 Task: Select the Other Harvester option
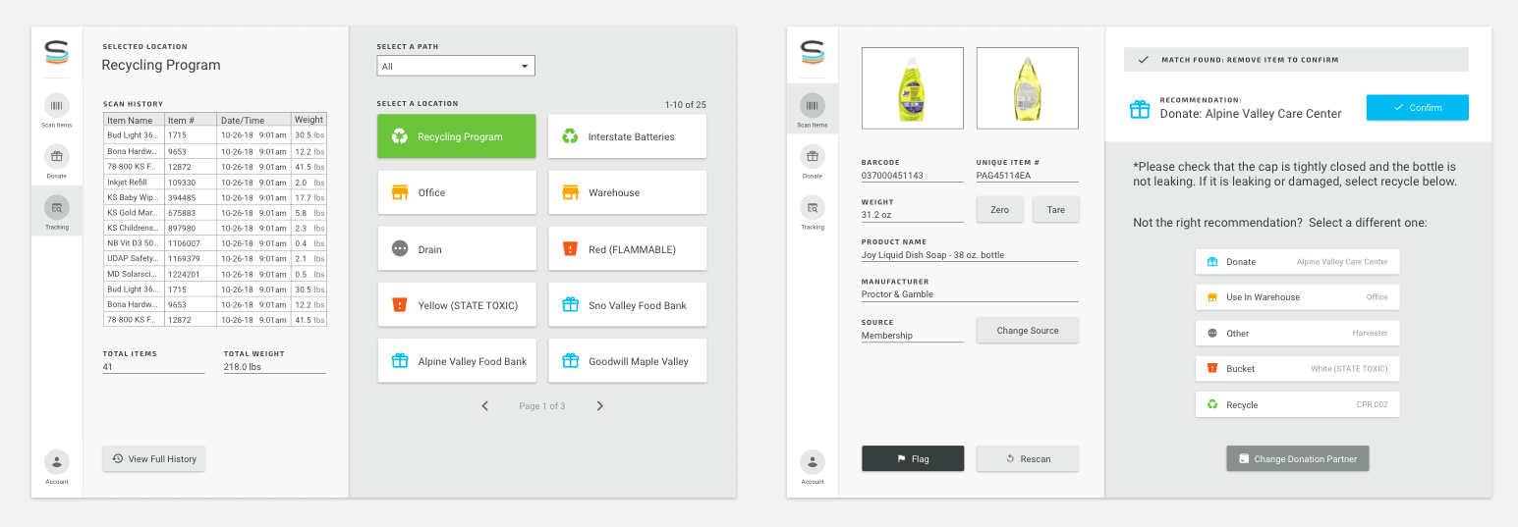tap(1297, 333)
